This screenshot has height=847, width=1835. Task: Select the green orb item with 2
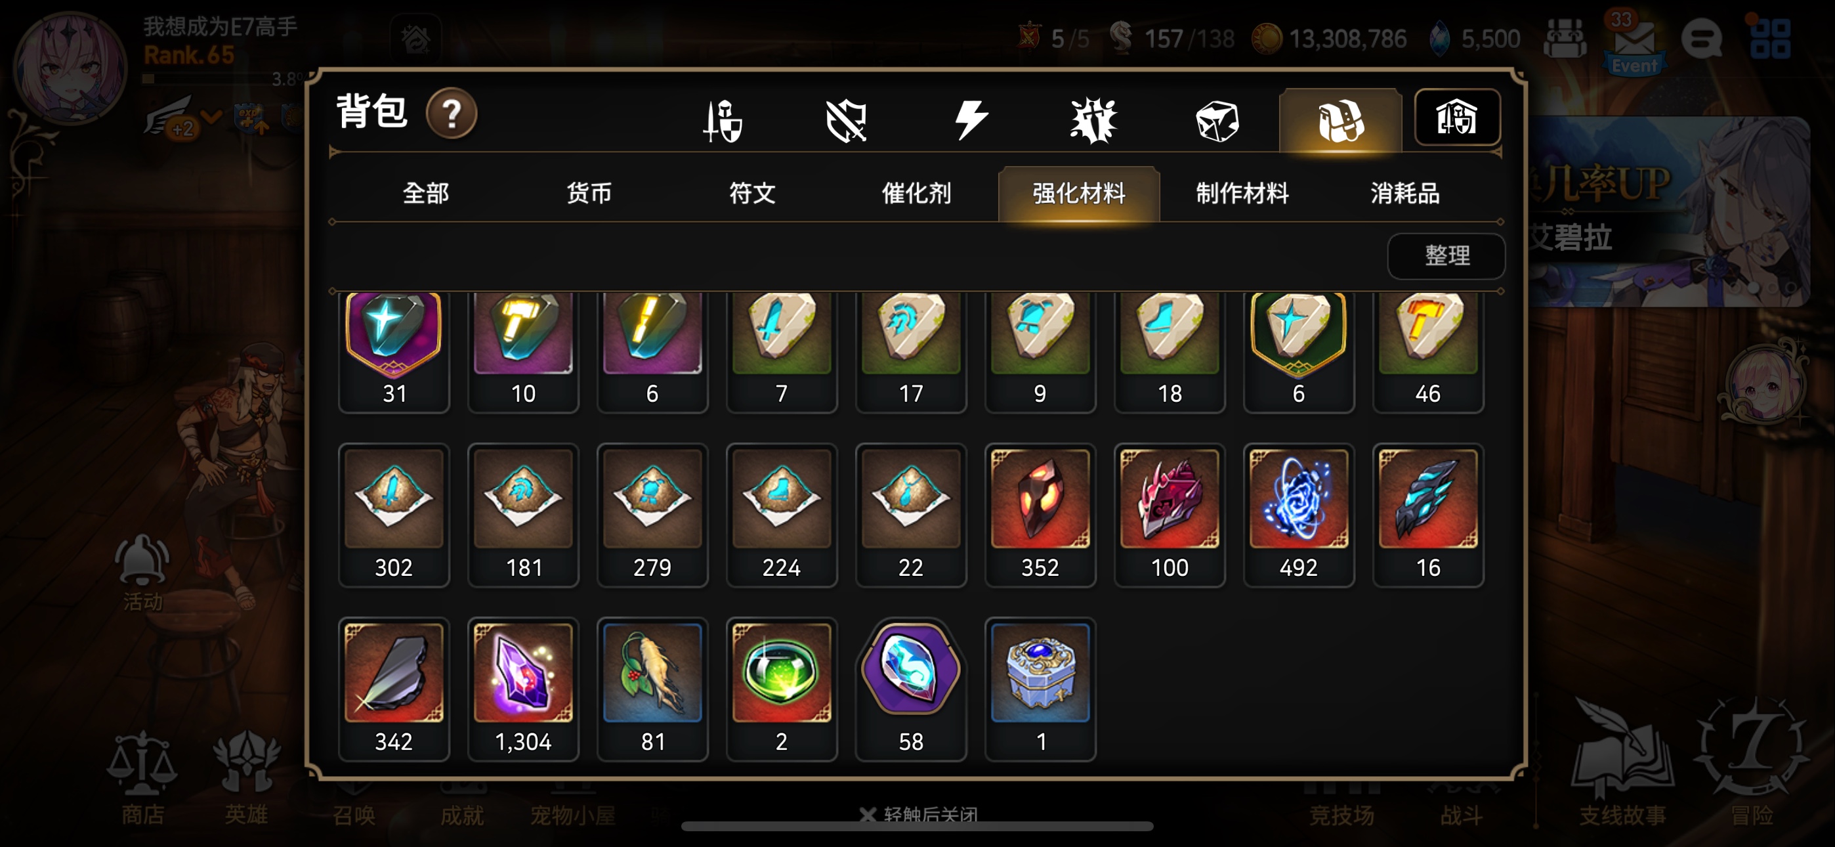tap(782, 689)
